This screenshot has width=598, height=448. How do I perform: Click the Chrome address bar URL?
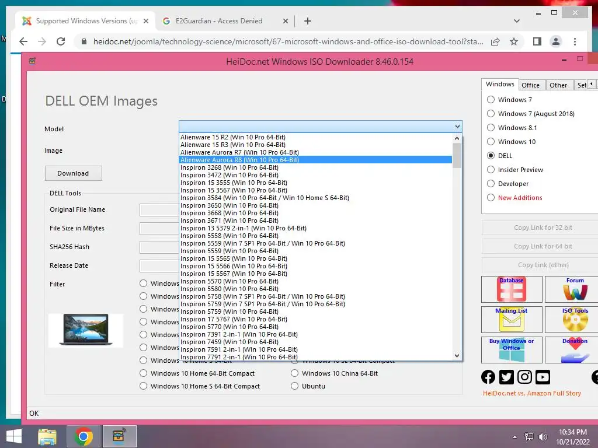pos(288,41)
